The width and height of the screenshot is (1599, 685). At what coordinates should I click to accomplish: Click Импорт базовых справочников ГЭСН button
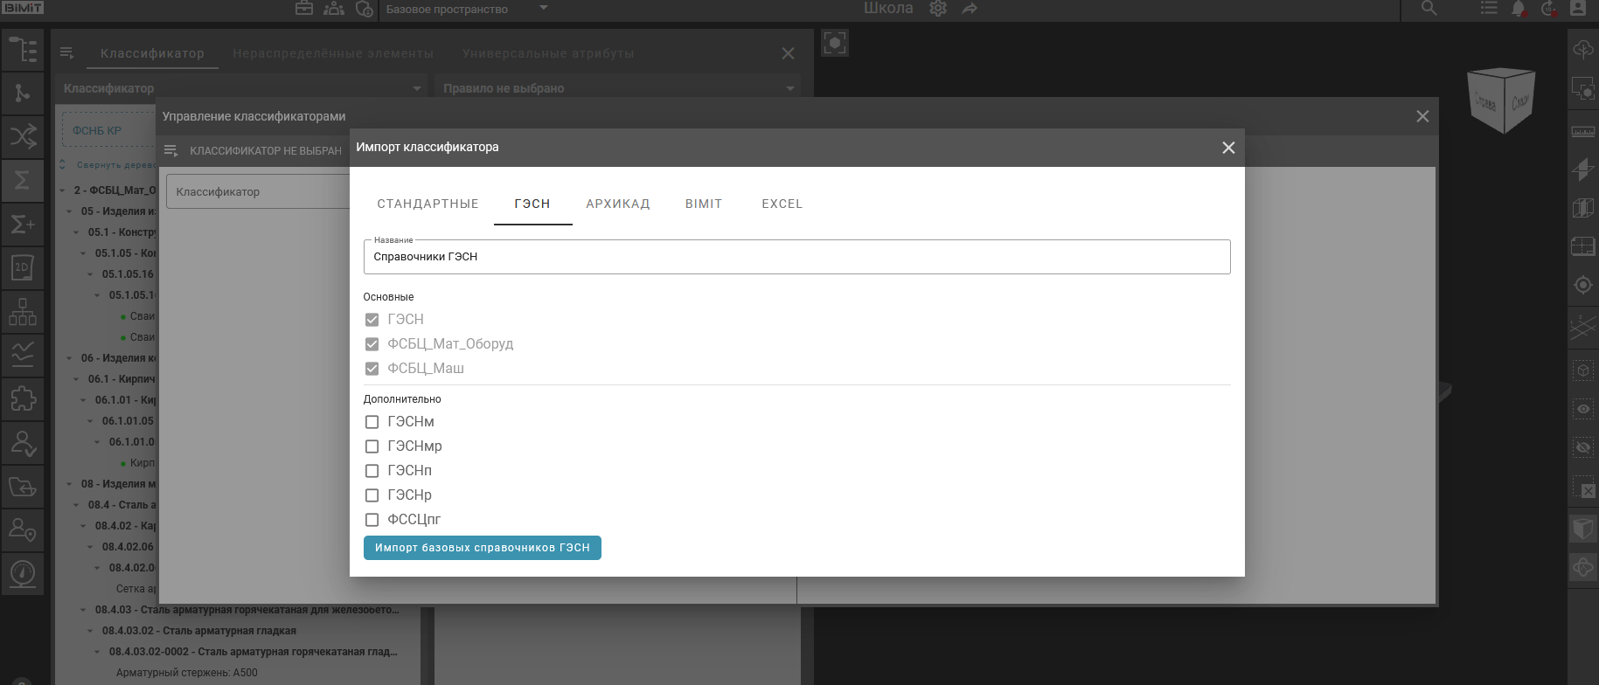483,548
